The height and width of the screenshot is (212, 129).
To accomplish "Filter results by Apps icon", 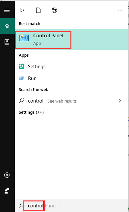I will (23, 10).
